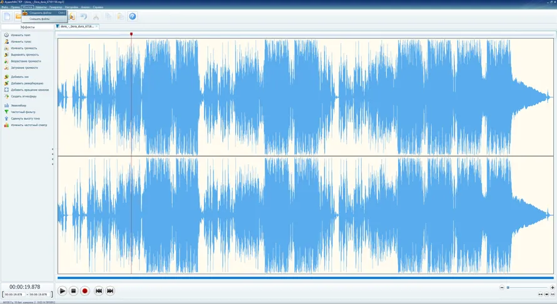
Task: Click the 'Эквалайзер' text link
Action: coord(19,105)
